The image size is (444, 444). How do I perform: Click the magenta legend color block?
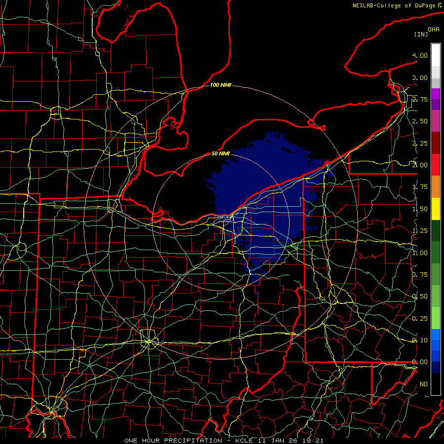tap(436, 121)
